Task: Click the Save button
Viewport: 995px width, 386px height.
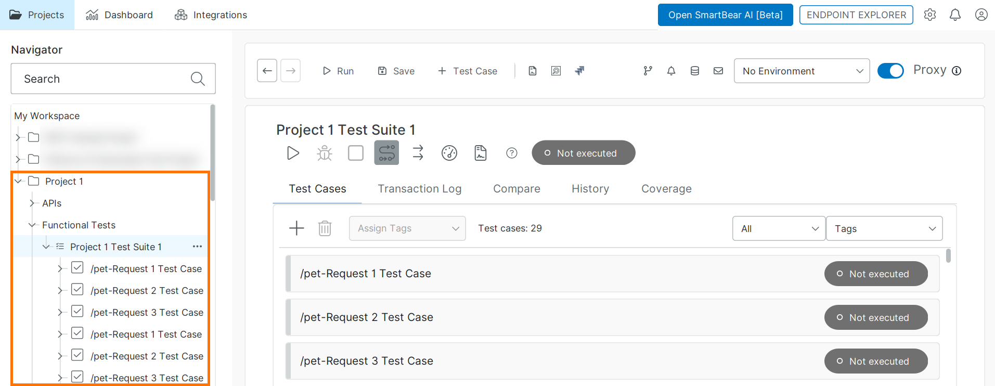Action: pos(396,71)
